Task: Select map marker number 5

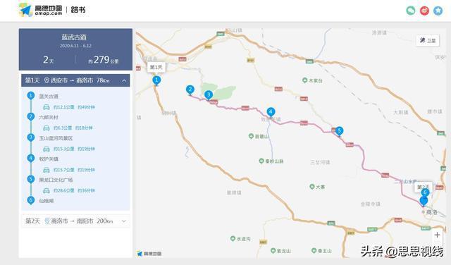Action: tap(340, 131)
